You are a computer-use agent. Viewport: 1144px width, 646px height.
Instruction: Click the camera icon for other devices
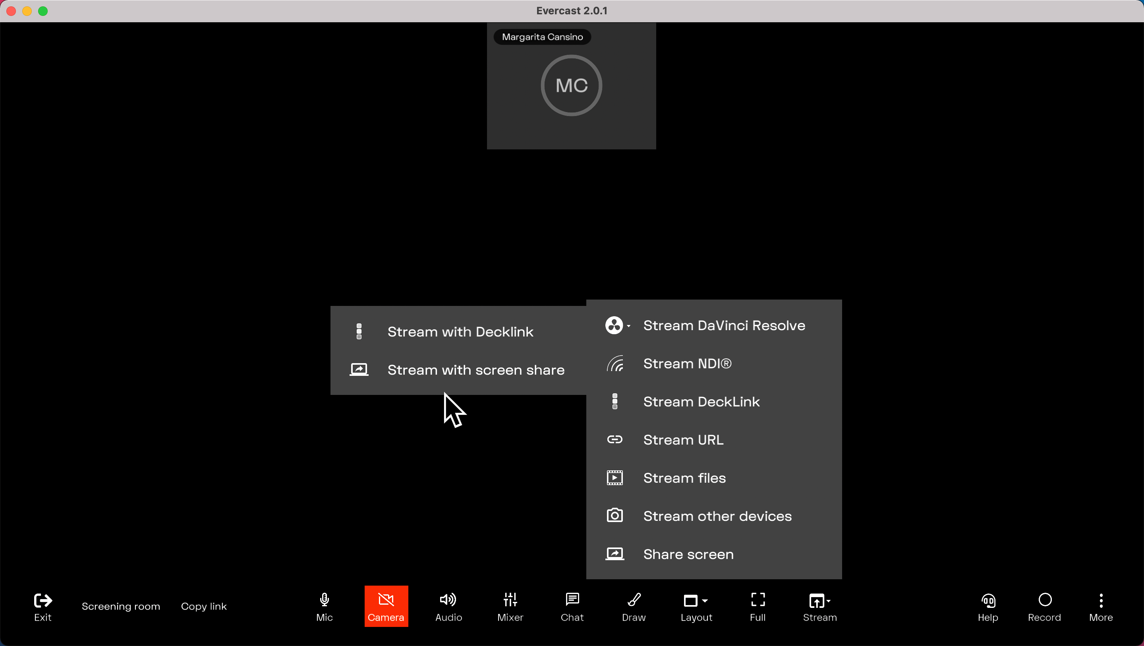(615, 516)
